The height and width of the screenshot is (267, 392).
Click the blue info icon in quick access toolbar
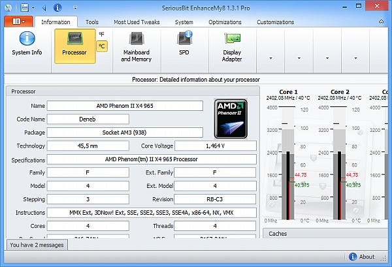tap(57, 7)
